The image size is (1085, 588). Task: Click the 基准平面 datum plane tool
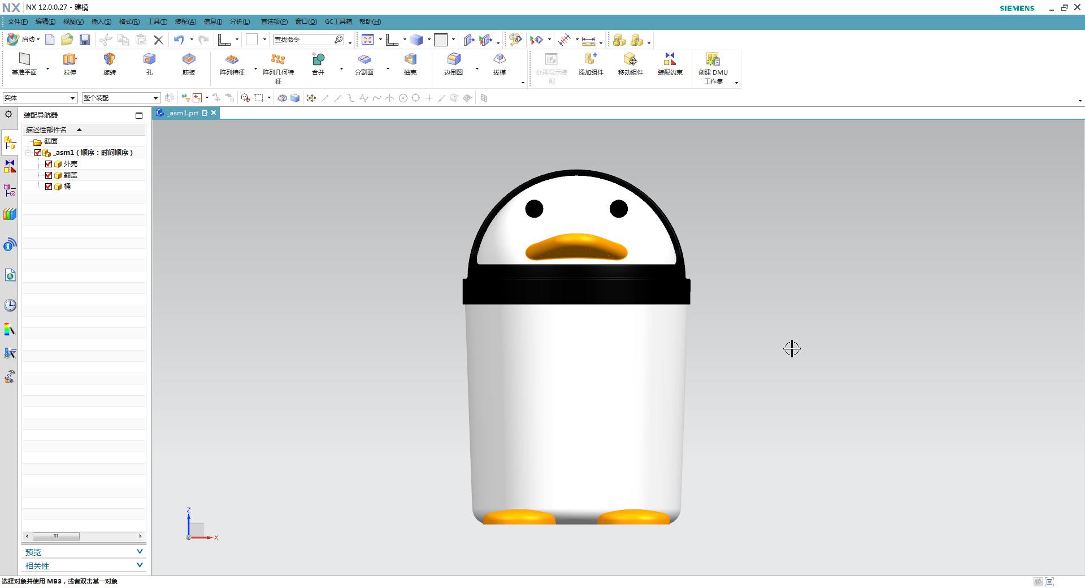tap(24, 64)
